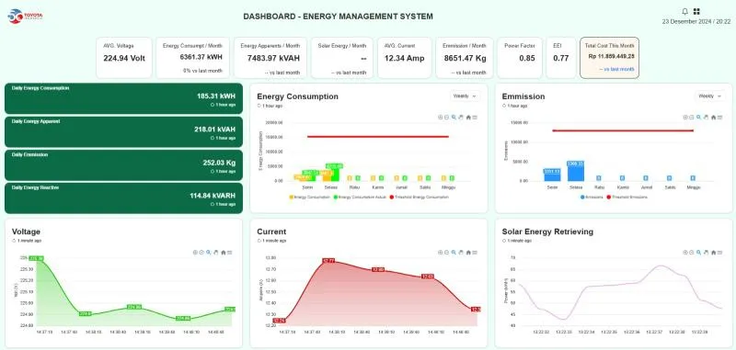
Task: Click the dashboard title heading text
Action: (338, 17)
